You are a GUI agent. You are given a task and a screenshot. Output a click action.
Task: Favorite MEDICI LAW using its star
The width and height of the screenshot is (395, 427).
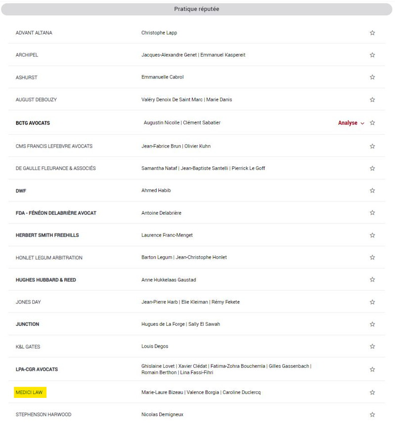(372, 392)
